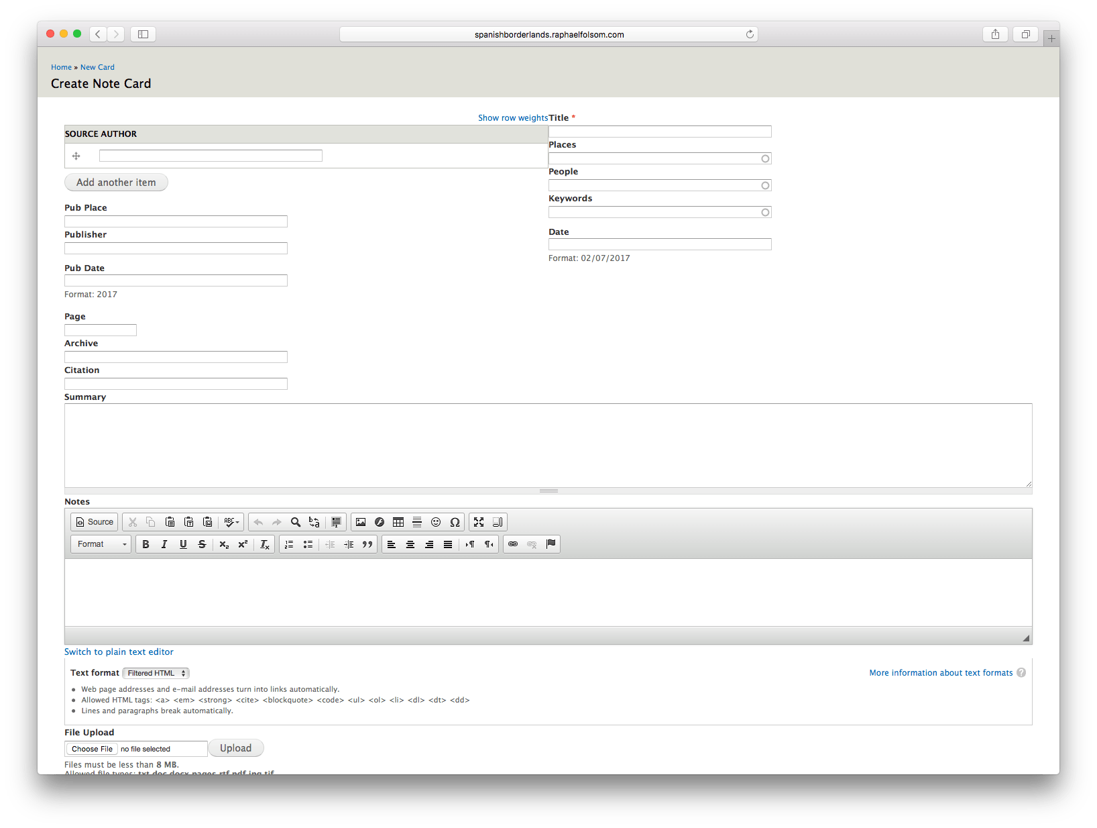Click the Insert Flash icon
The width and height of the screenshot is (1097, 828).
380,522
